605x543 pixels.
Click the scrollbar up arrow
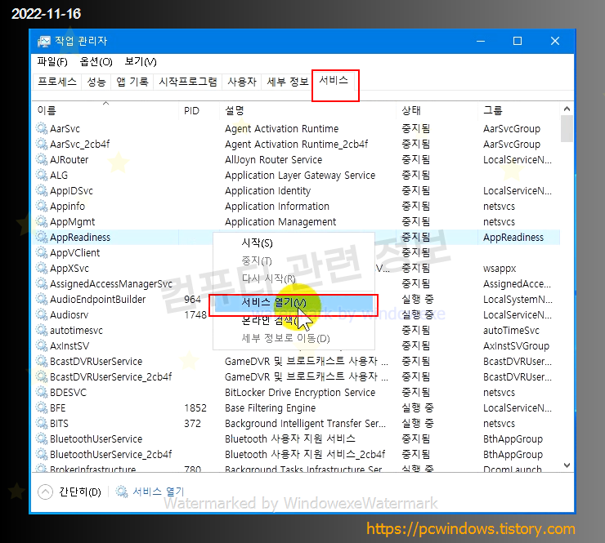[x=567, y=109]
